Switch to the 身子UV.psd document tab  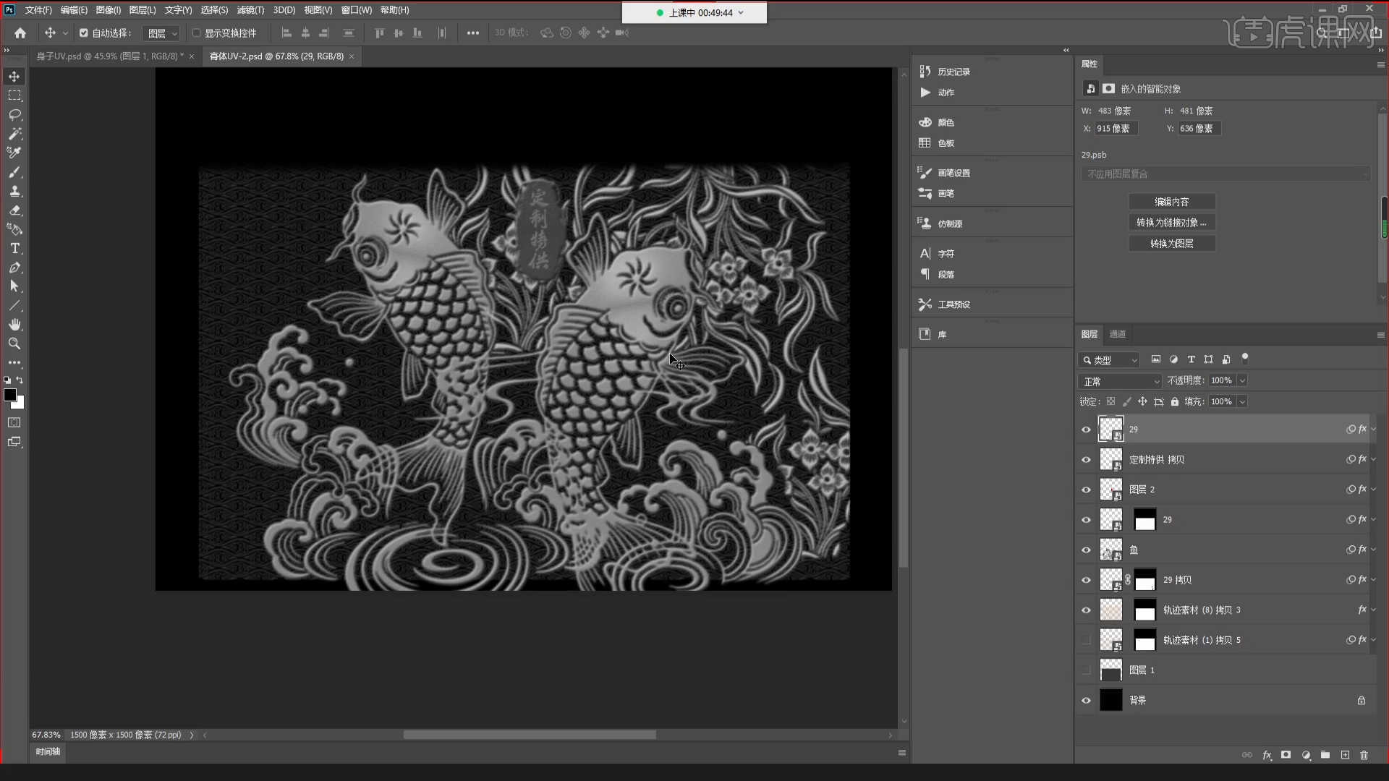[x=110, y=56]
